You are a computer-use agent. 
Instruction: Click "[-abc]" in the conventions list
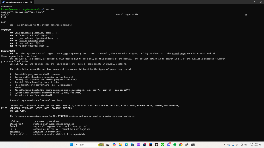click(x=13, y=126)
